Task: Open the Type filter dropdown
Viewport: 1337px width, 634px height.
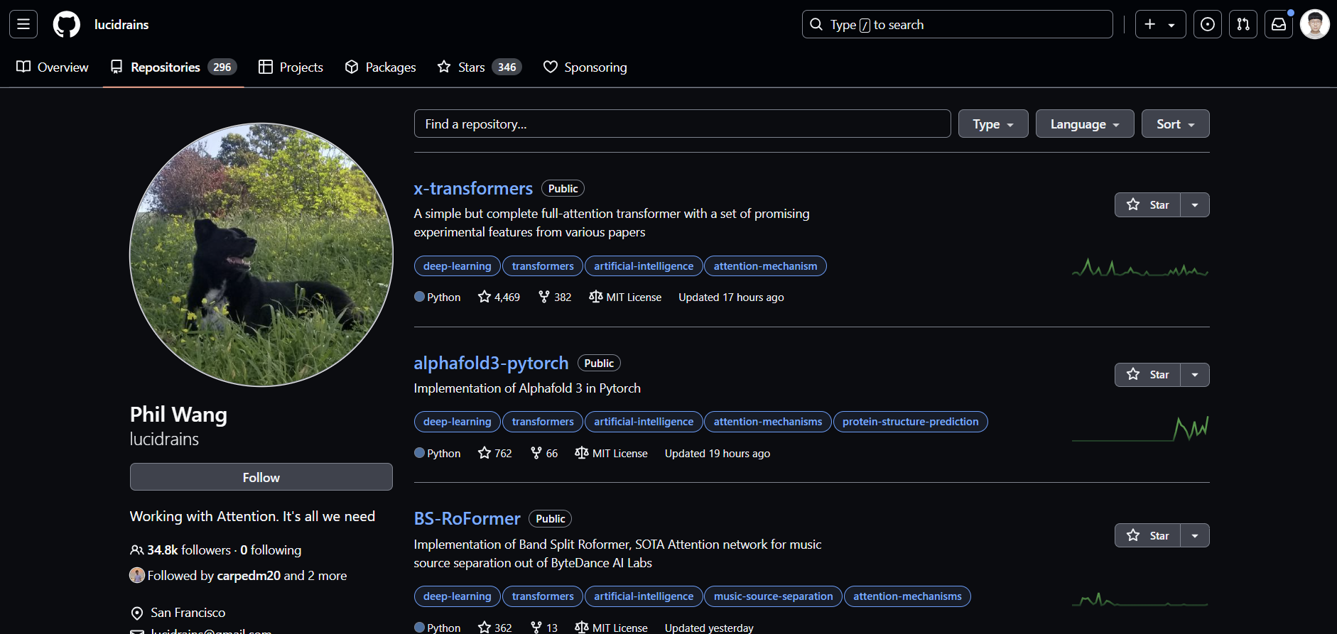Action: [993, 124]
